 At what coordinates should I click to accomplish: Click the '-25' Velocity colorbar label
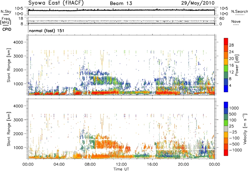(233, 132)
